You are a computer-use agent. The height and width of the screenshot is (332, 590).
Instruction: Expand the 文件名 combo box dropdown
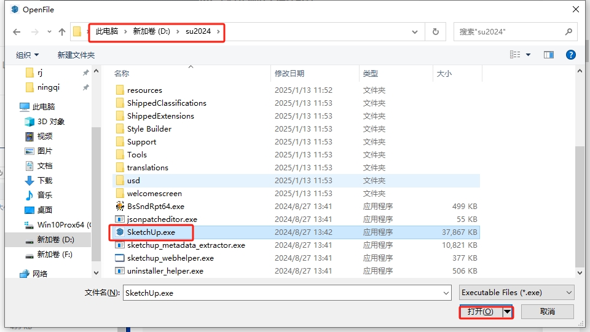pyautogui.click(x=446, y=293)
